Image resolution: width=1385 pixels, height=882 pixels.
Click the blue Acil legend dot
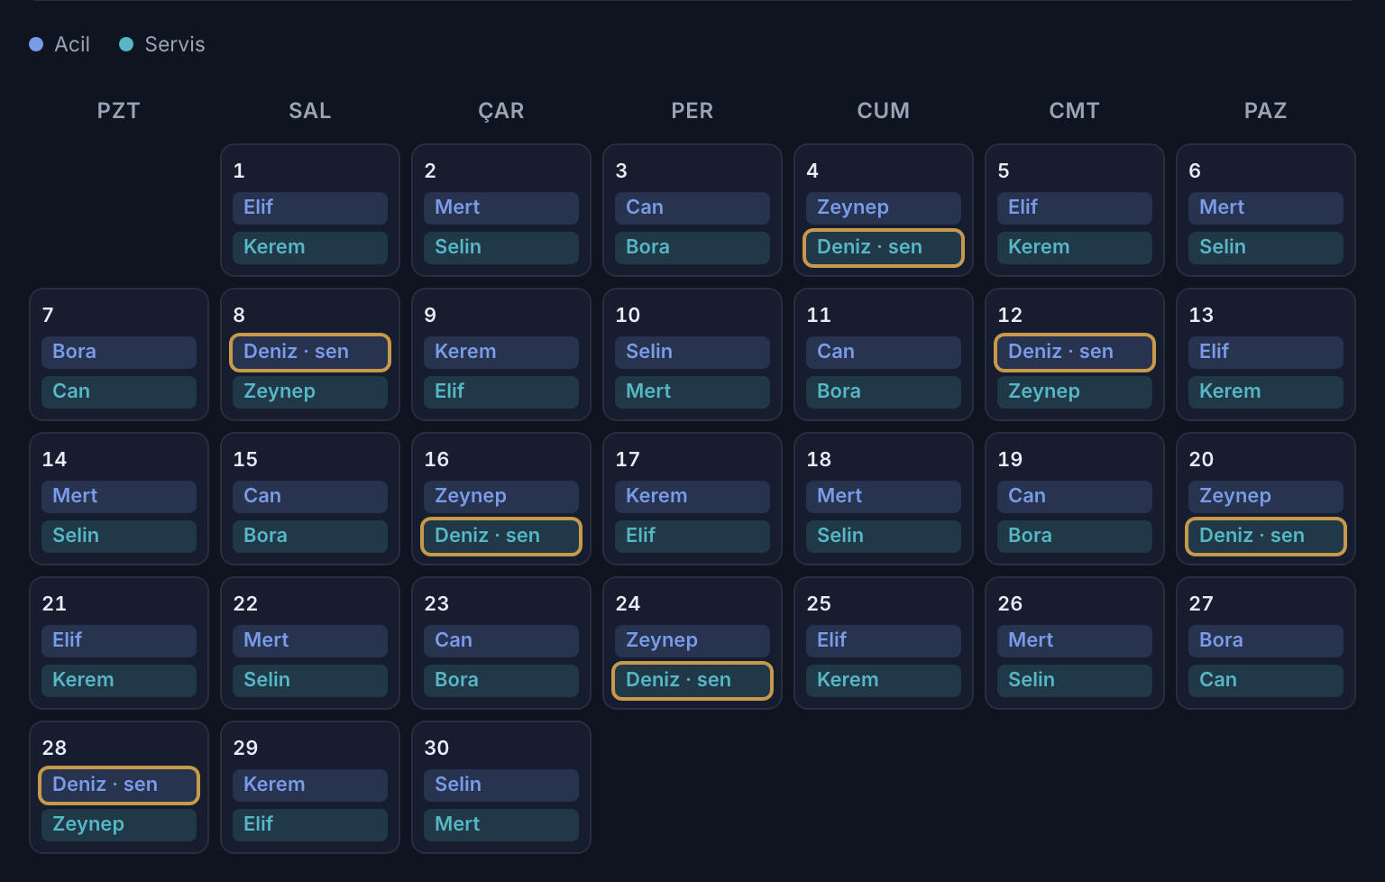point(36,44)
